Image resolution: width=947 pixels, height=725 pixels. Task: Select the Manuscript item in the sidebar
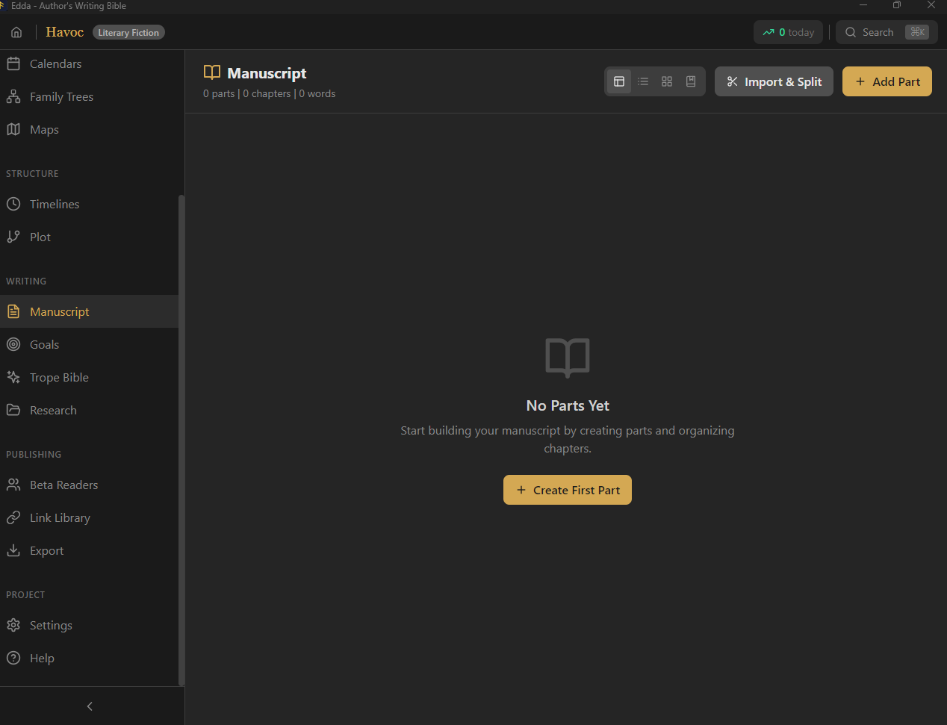pyautogui.click(x=89, y=312)
